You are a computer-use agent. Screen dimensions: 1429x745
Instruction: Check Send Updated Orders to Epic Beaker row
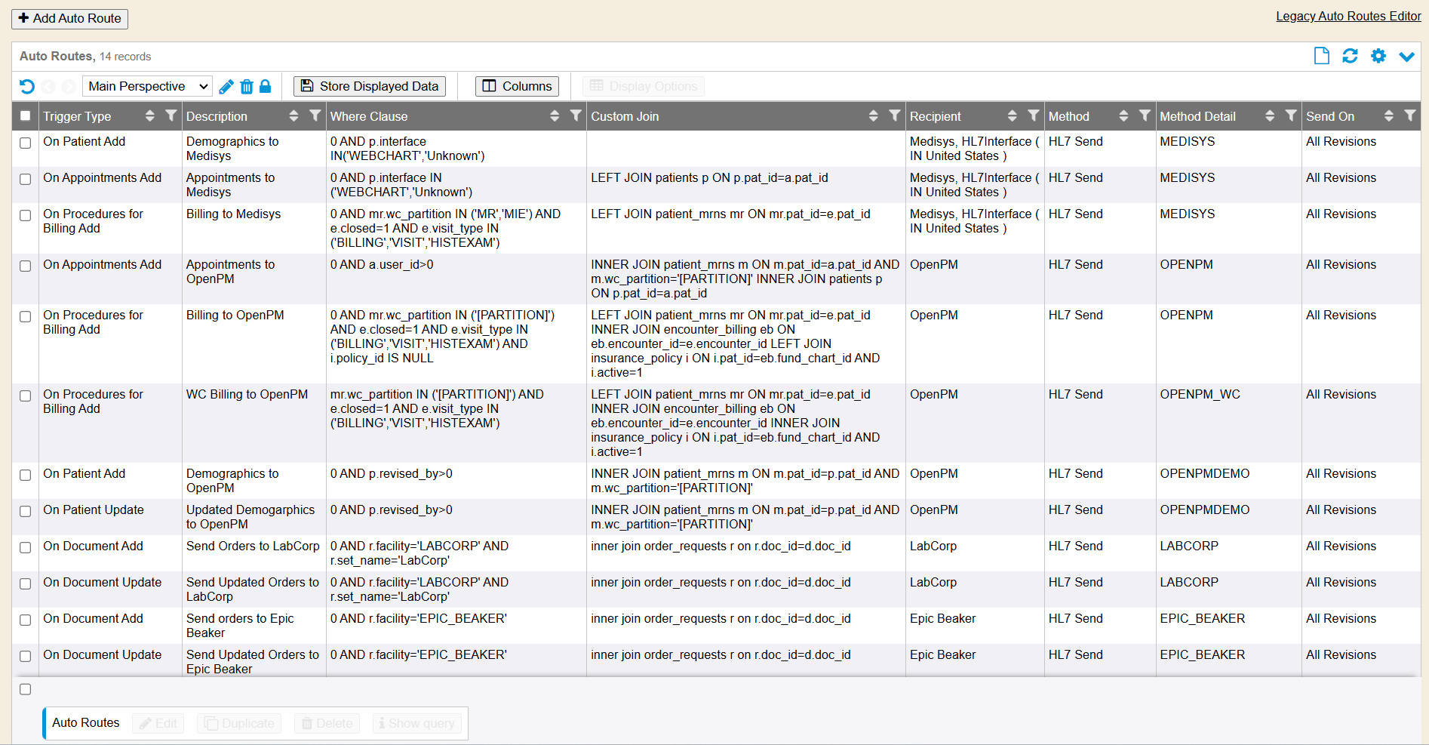click(x=26, y=656)
